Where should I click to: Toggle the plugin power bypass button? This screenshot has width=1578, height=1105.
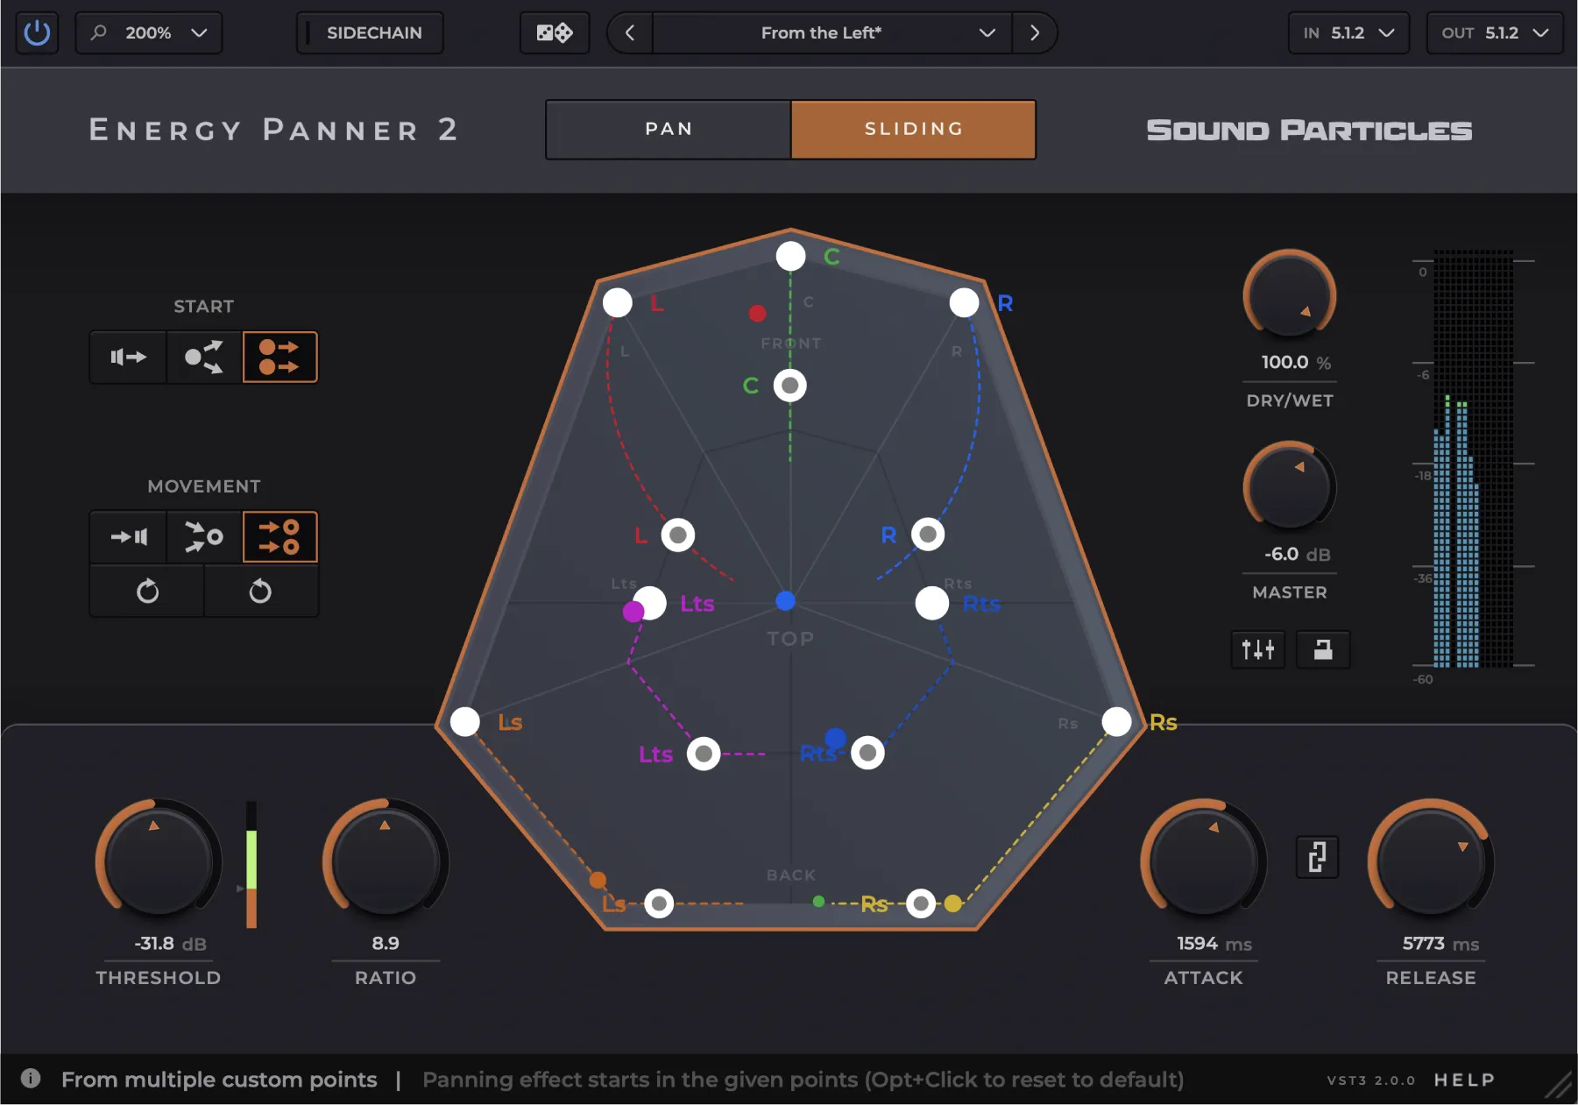coord(37,33)
